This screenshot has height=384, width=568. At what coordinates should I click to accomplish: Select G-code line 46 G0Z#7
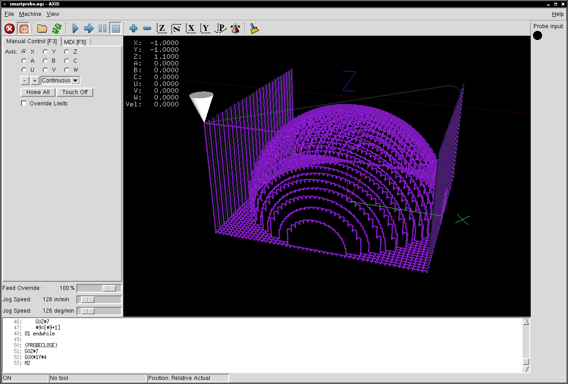click(x=42, y=322)
